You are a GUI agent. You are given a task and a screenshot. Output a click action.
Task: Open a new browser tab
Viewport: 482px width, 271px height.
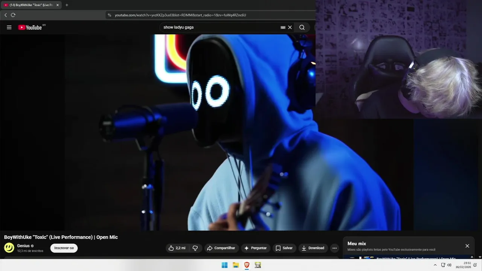[67, 5]
